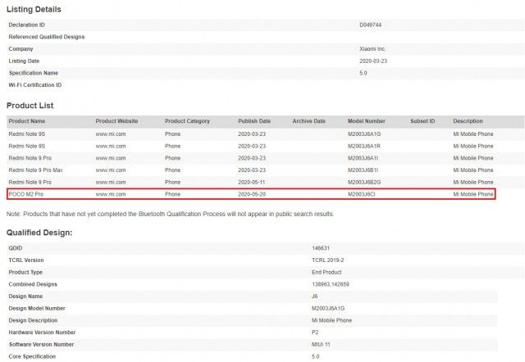The image size is (525, 362).
Task: Select the Redmi Note 9 Pro Max row
Action: coord(264,170)
